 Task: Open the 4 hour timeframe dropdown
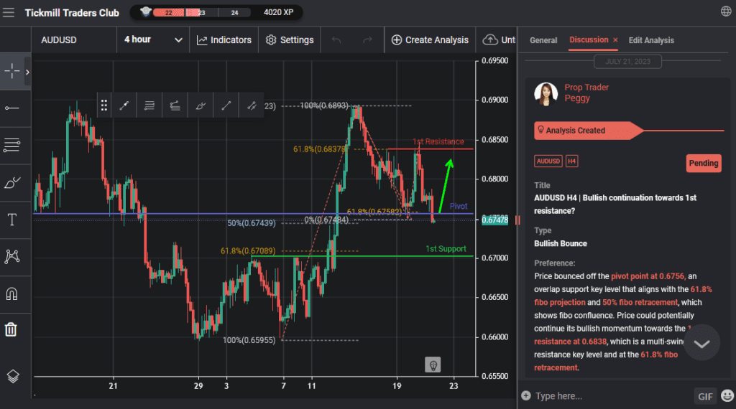pos(153,40)
